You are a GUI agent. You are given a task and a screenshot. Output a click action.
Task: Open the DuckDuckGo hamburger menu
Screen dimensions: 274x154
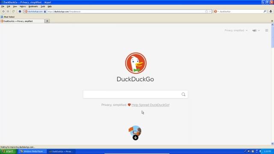[267, 30]
